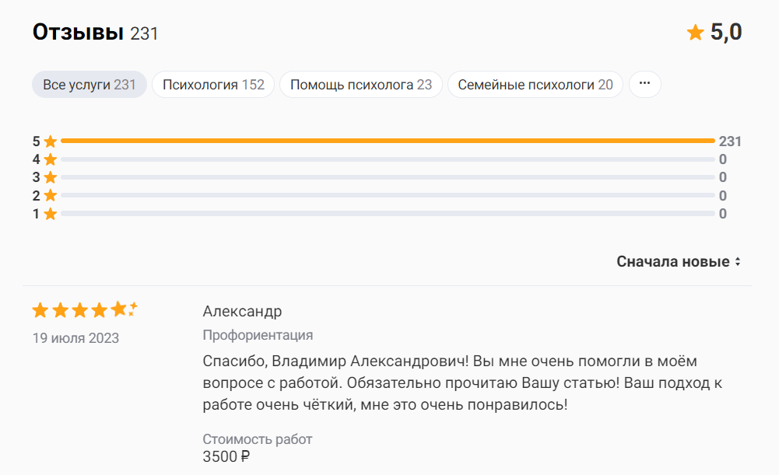The width and height of the screenshot is (779, 475).
Task: Click the star icon in the 1-star row
Action: click(51, 214)
